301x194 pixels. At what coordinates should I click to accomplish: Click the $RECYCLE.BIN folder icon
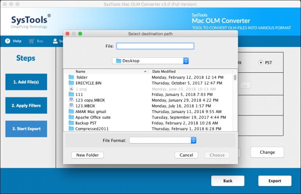pyautogui.click(x=71, y=83)
